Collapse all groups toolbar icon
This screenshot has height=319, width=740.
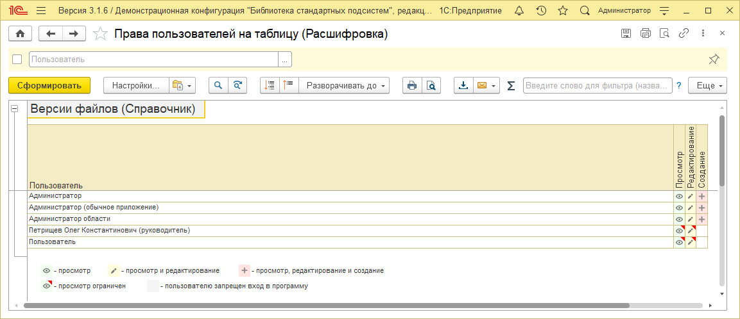[x=270, y=86]
